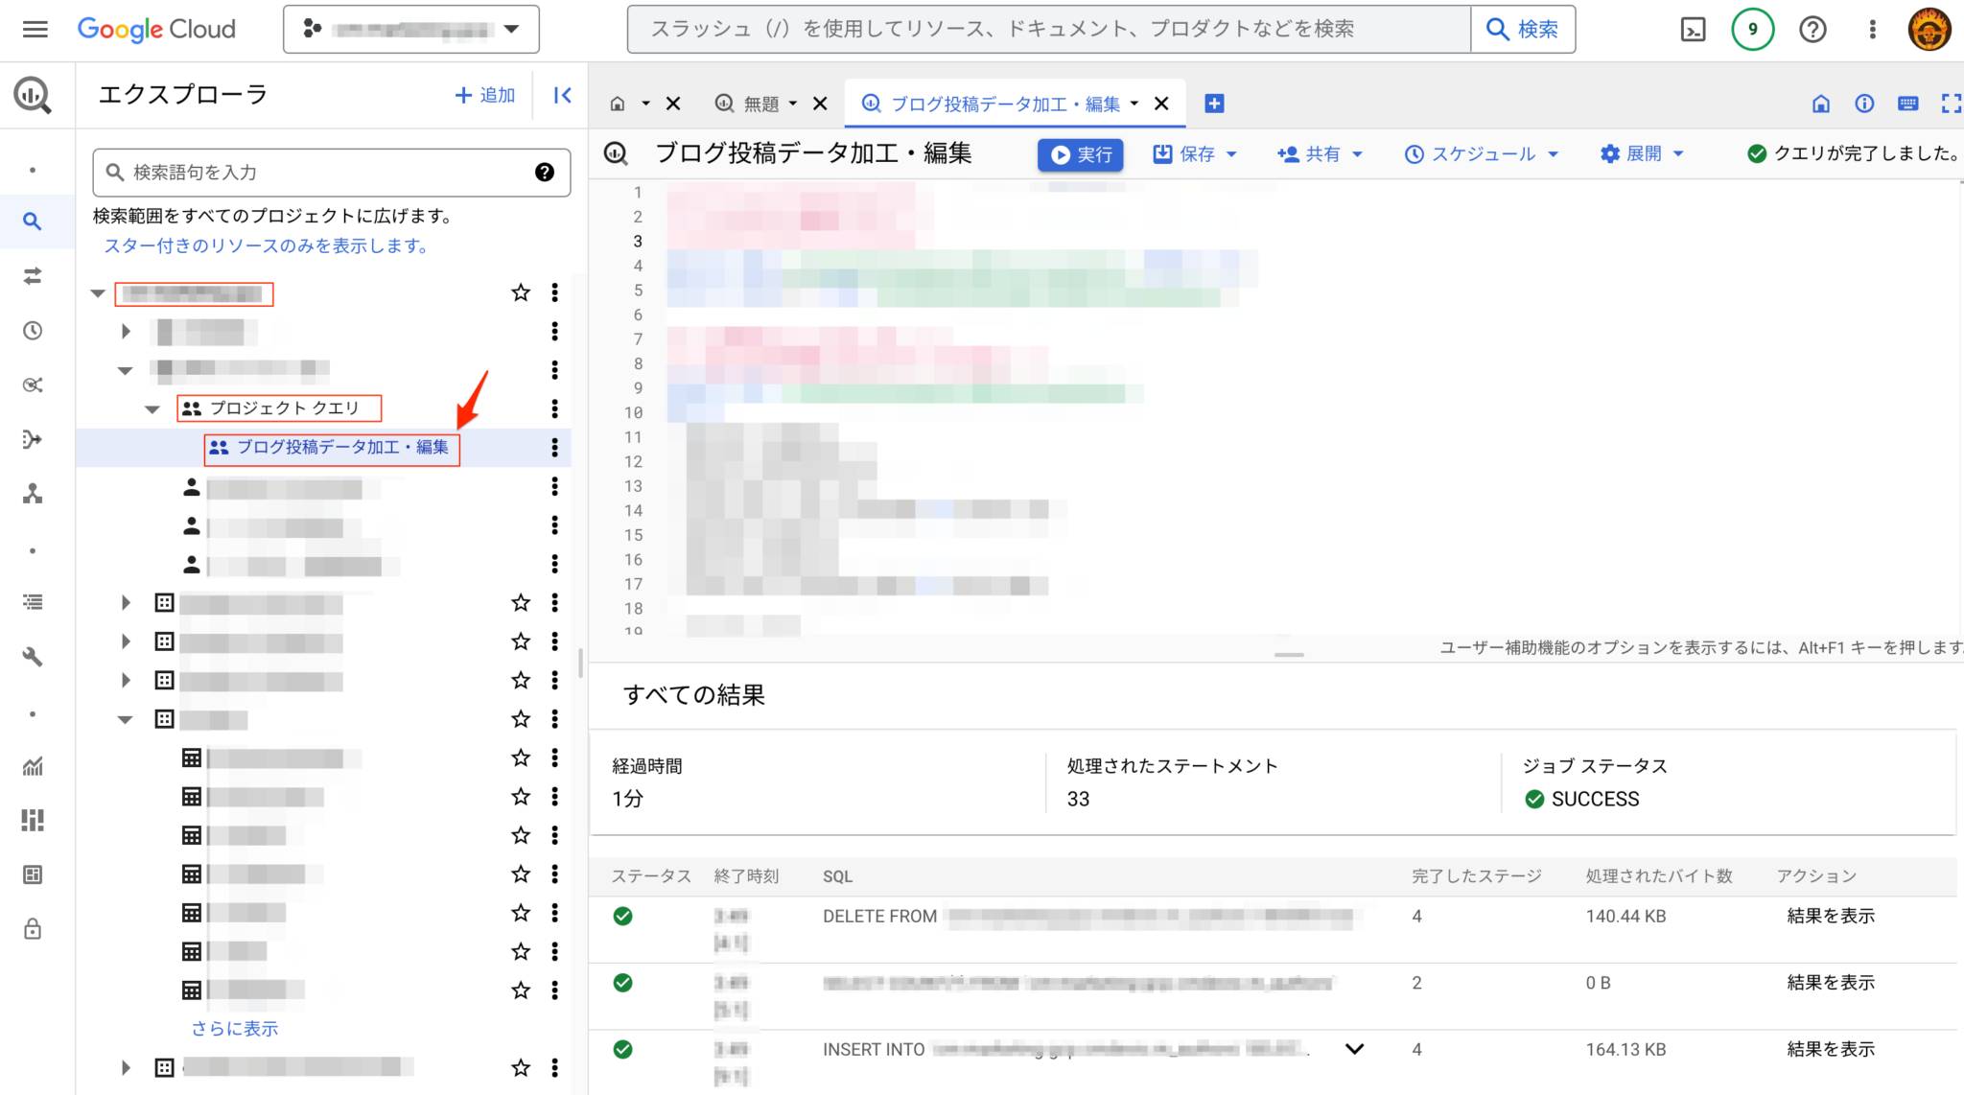Run the query with the 実行 button

1080,153
